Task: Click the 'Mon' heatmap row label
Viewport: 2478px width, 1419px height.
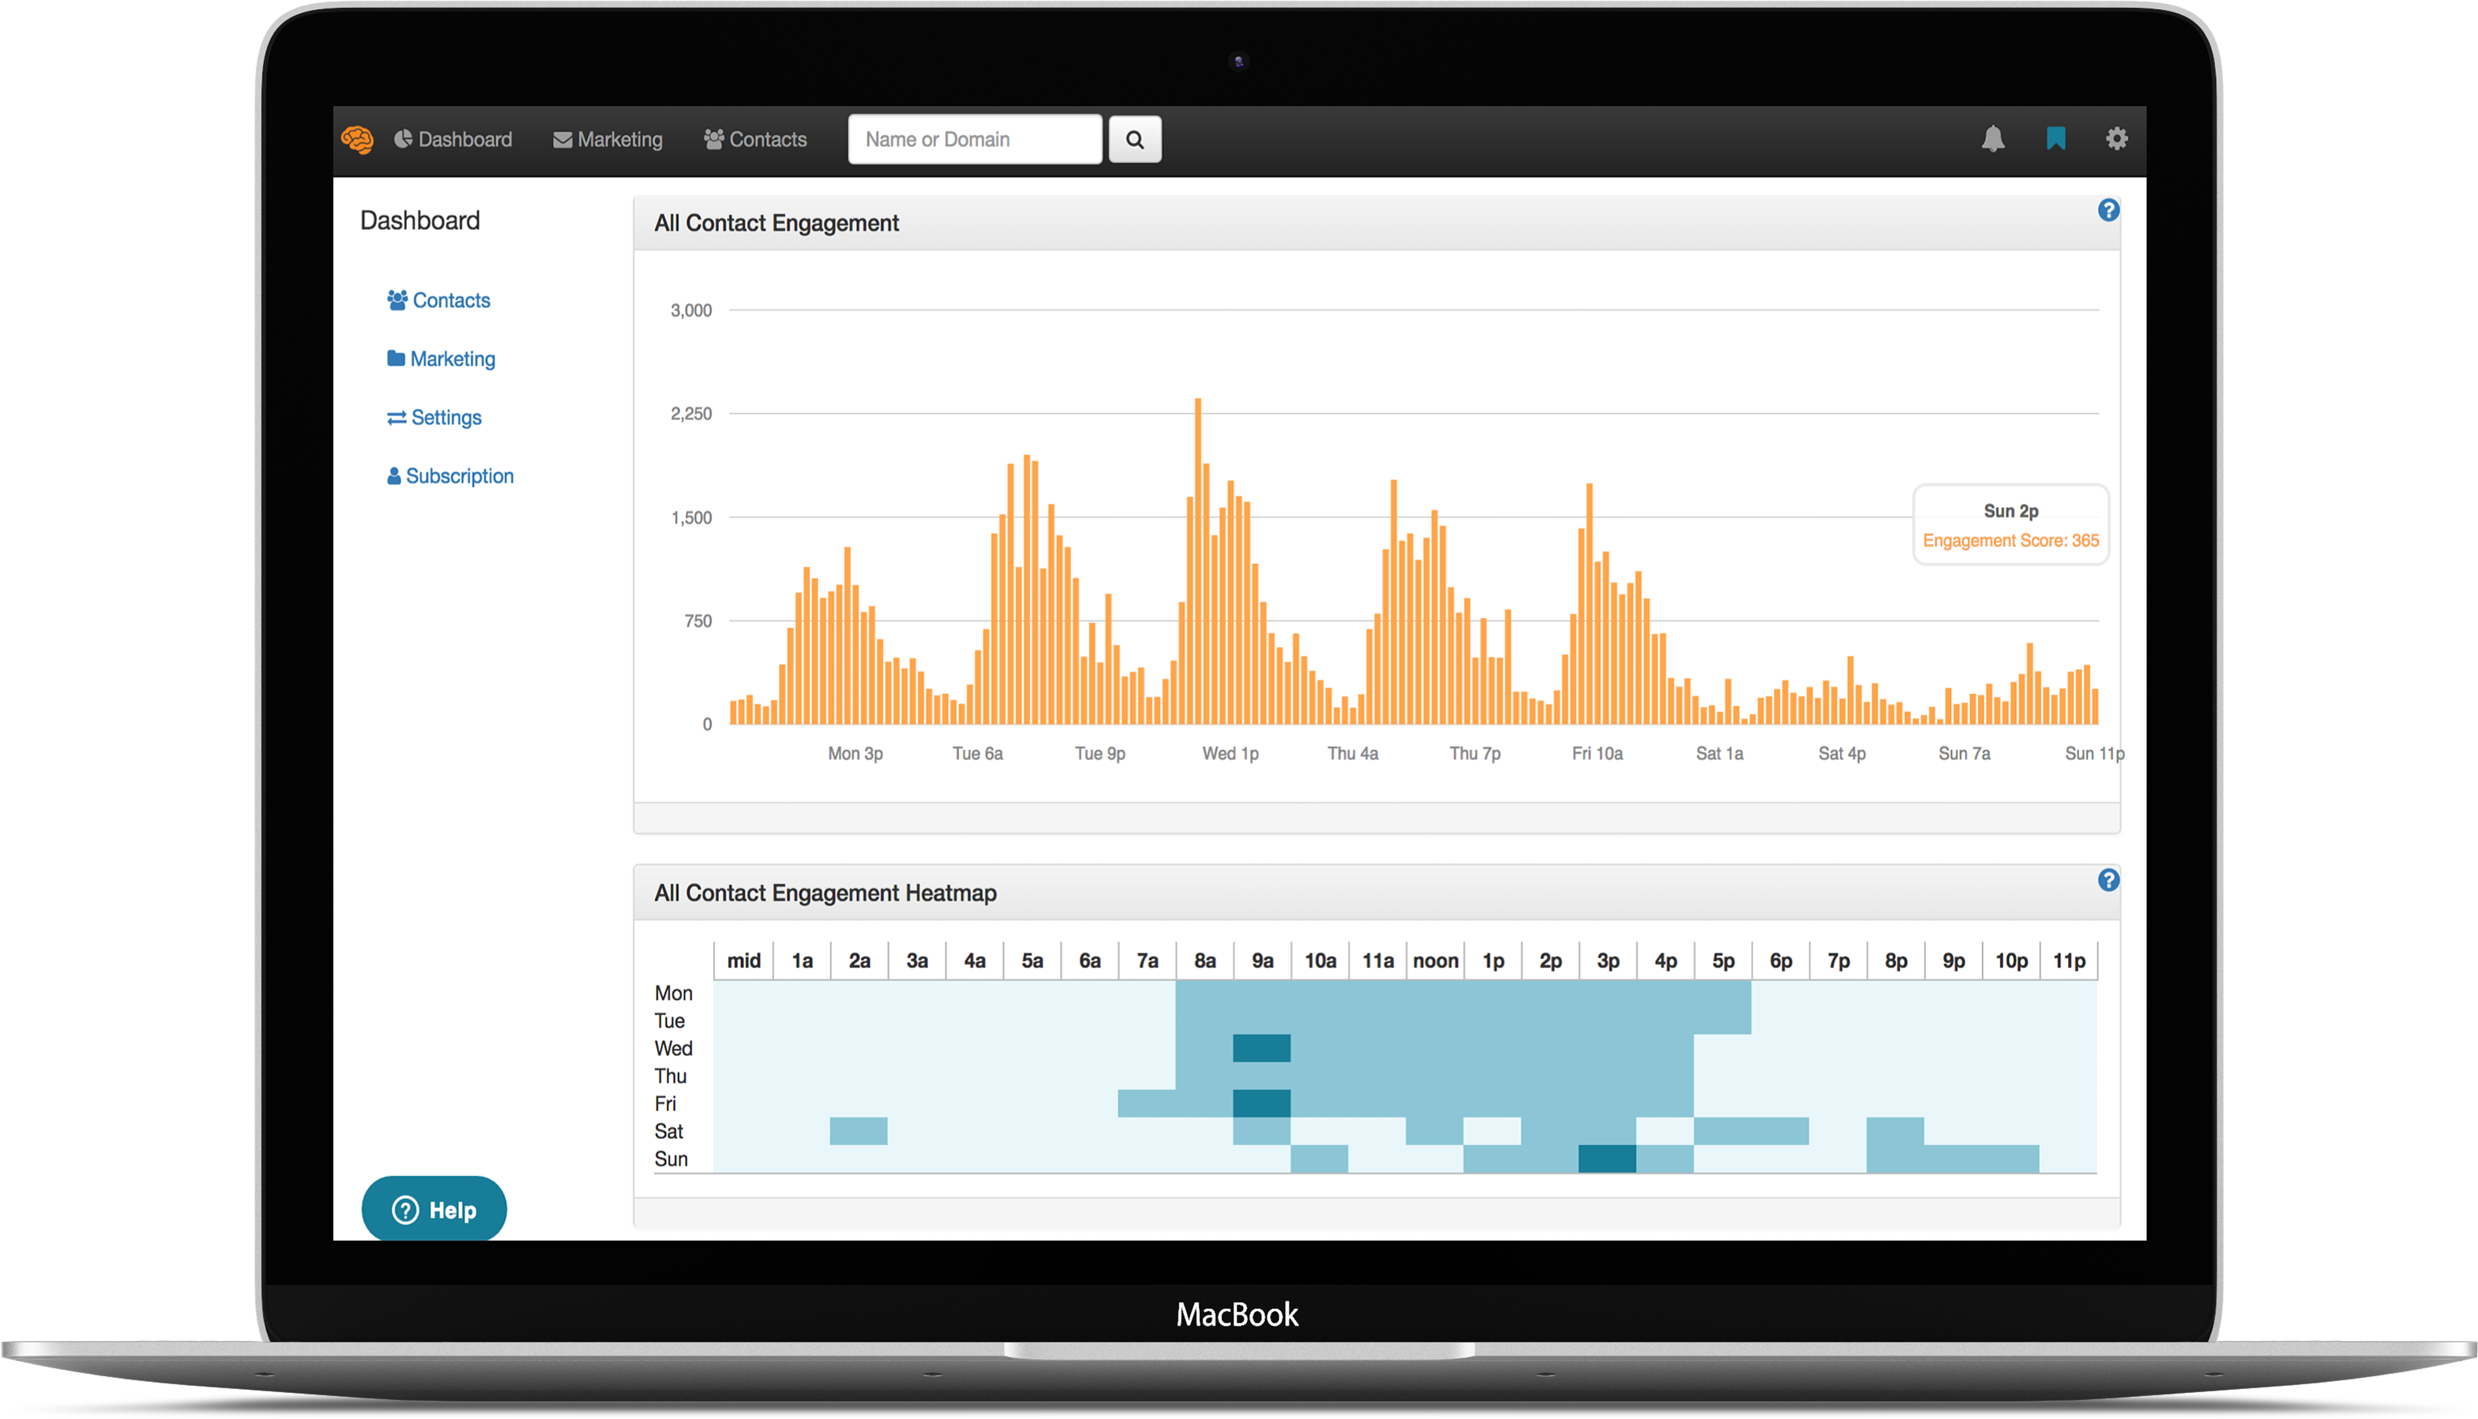Action: (673, 993)
